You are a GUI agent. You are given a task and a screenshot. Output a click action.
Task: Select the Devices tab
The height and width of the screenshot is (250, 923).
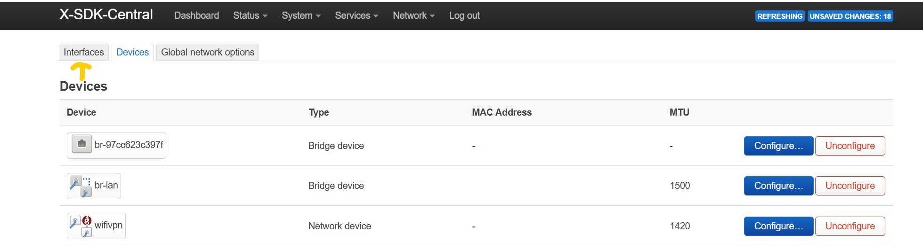(x=132, y=52)
